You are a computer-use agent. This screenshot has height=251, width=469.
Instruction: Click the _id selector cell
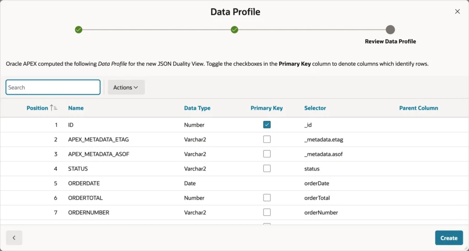(x=308, y=125)
